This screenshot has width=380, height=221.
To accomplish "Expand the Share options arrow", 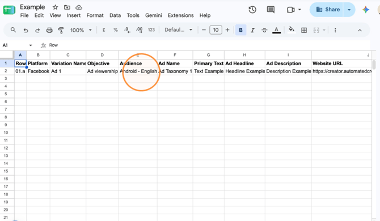I will pyautogui.click(x=349, y=10).
